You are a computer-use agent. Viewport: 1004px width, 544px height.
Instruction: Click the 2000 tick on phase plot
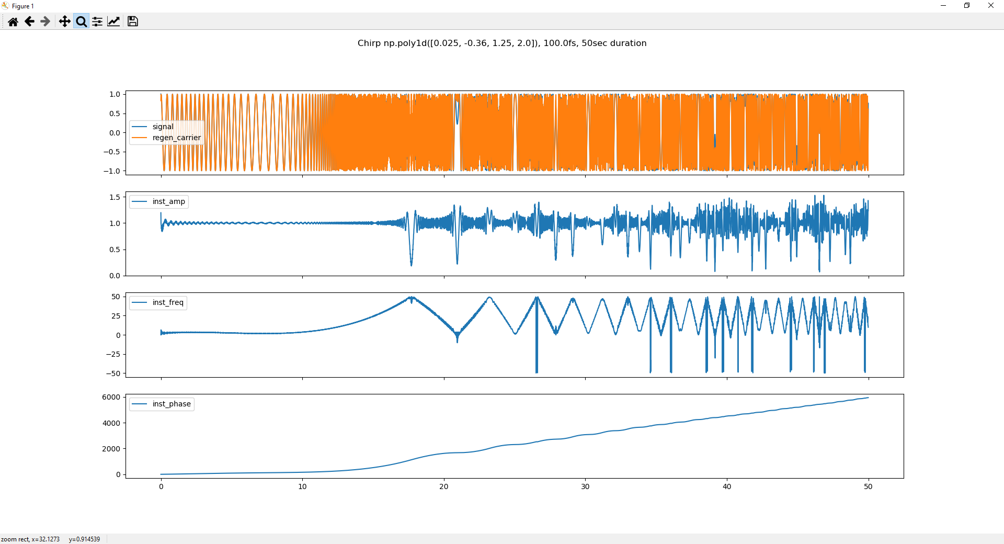pos(111,449)
